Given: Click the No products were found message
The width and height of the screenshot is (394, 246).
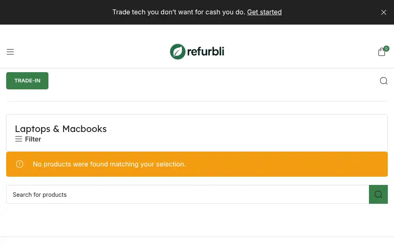Looking at the screenshot, I should pos(109,164).
